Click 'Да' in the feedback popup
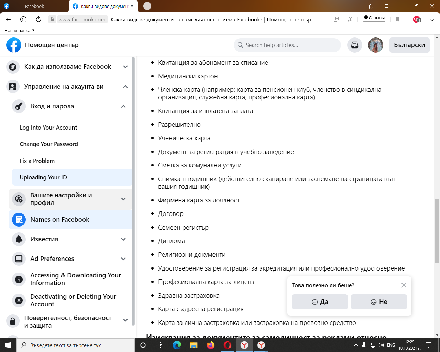The image size is (440, 352). (320, 302)
